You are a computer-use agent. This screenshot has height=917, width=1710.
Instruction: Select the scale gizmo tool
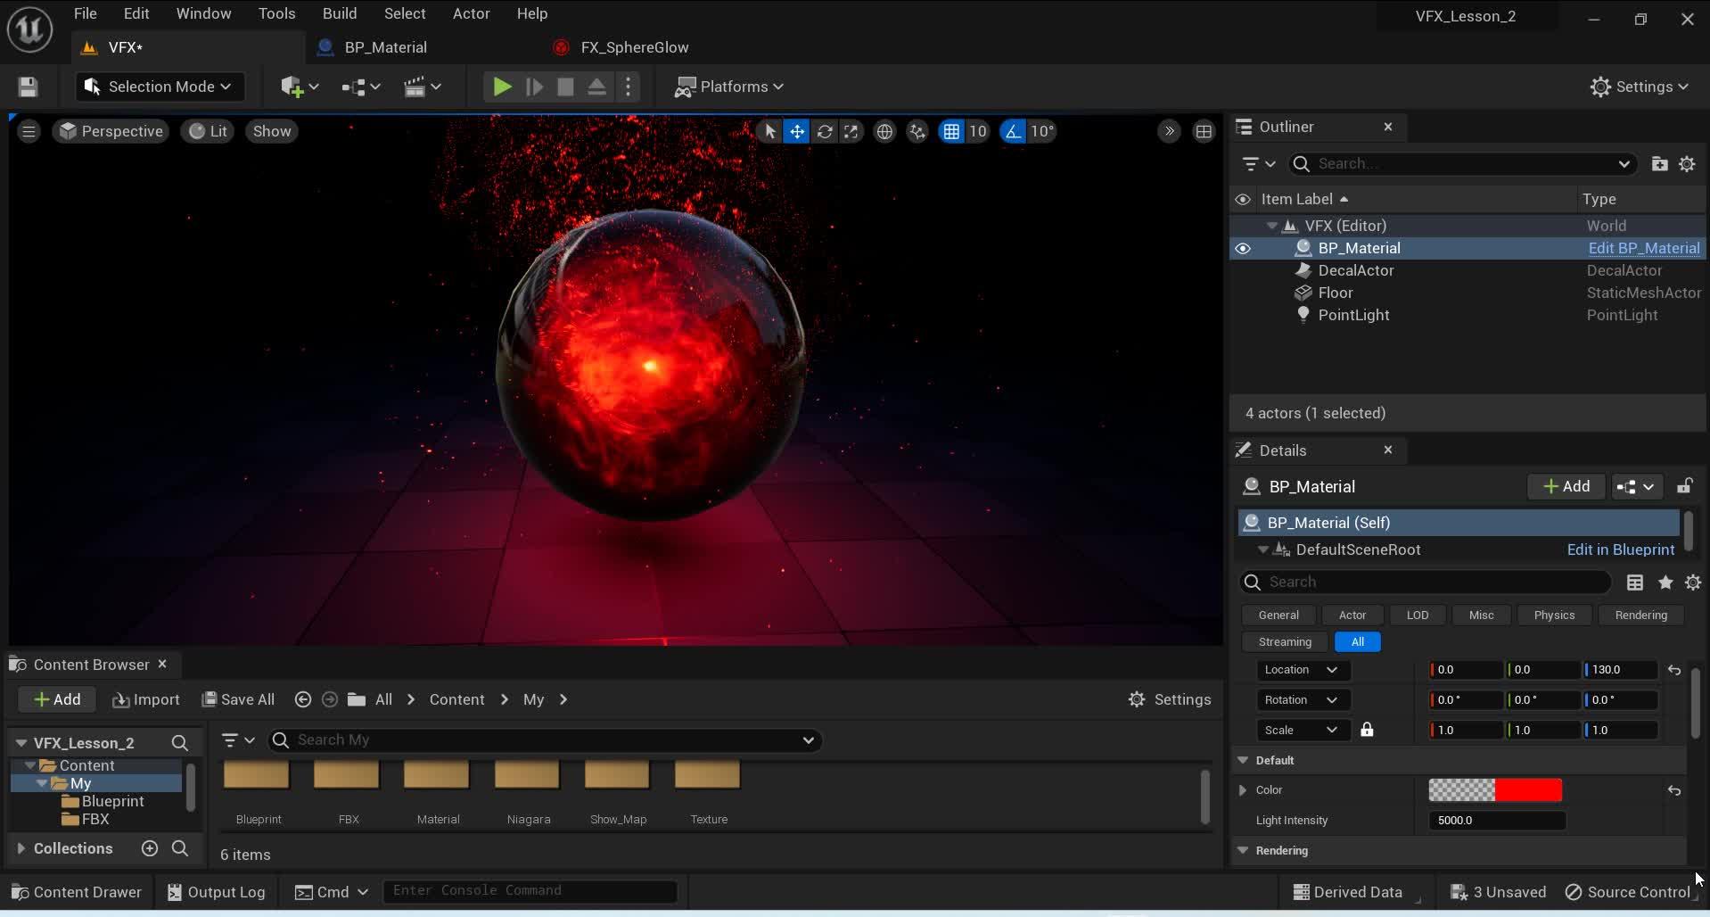851,131
